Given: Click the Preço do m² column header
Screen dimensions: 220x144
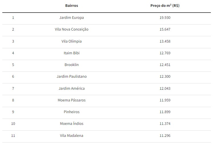Looking at the screenshot, I should click(165, 6).
